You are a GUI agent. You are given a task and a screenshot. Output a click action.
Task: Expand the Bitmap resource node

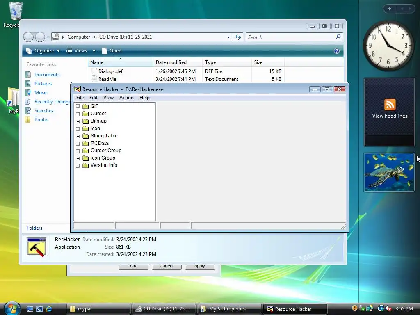[x=78, y=121]
